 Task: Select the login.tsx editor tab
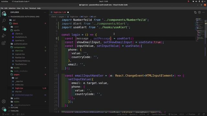pyautogui.click(x=60, y=12)
